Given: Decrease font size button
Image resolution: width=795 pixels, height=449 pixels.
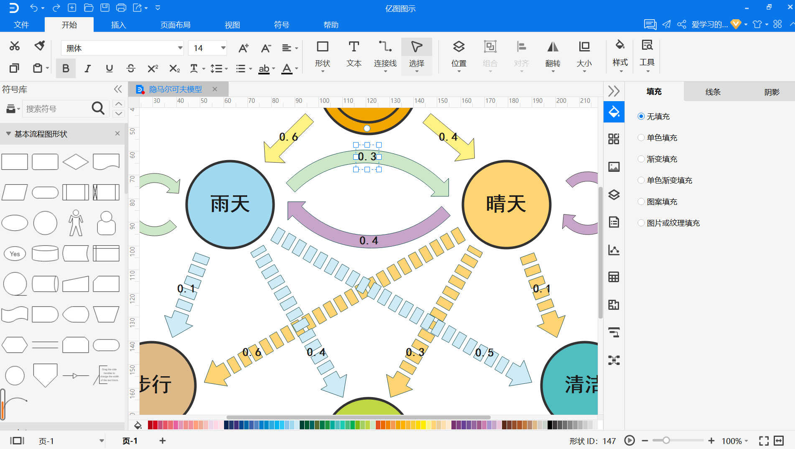Looking at the screenshot, I should [266, 48].
